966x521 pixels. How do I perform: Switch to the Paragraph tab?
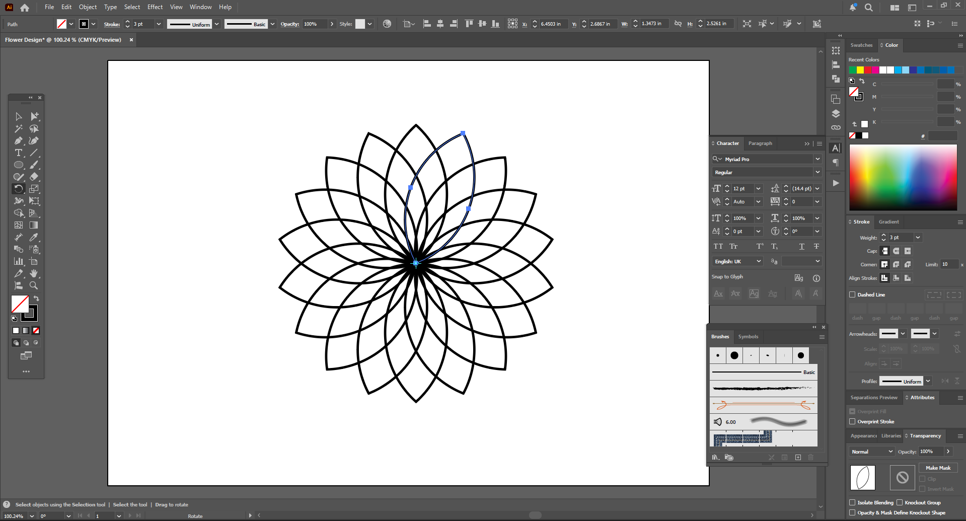coord(760,143)
